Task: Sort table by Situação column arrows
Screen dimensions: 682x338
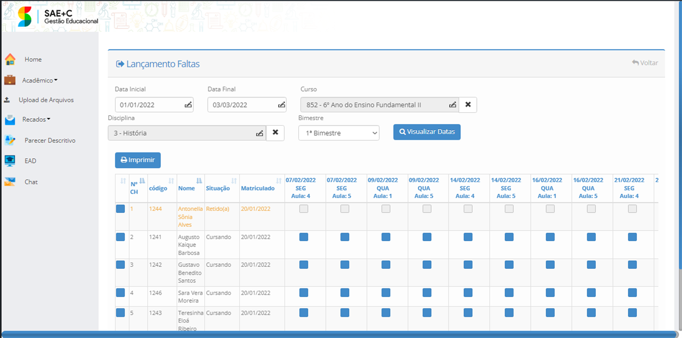Action: coord(233,180)
